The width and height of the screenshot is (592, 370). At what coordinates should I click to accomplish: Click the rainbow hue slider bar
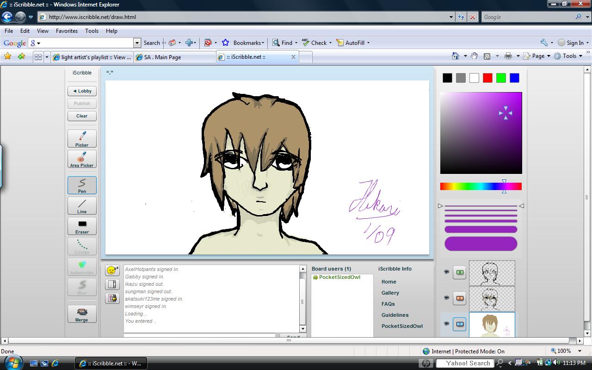[x=481, y=186]
